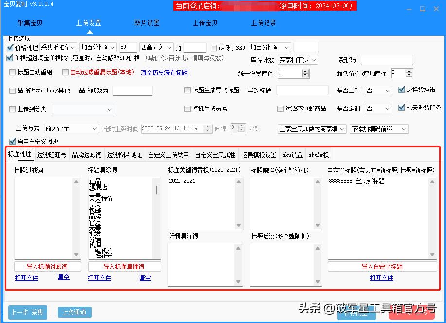Enable the 标题自动重组 checkbox
446x323 pixels.
click(x=11, y=72)
